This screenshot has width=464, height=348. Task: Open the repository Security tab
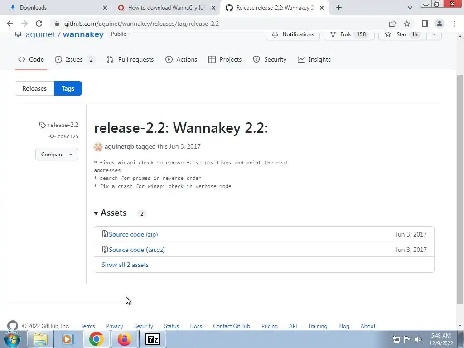(270, 59)
